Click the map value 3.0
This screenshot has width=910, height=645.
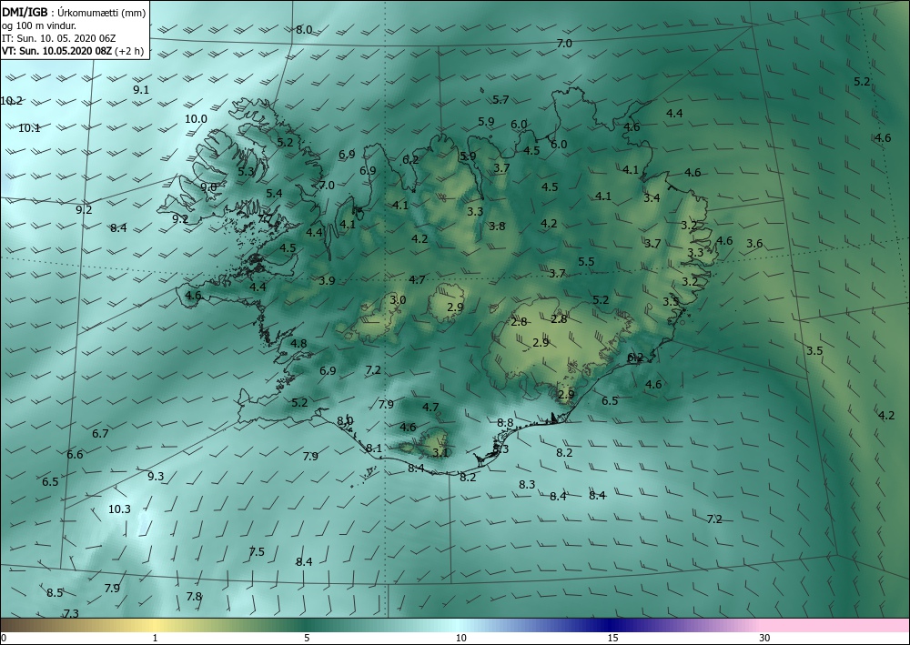398,299
